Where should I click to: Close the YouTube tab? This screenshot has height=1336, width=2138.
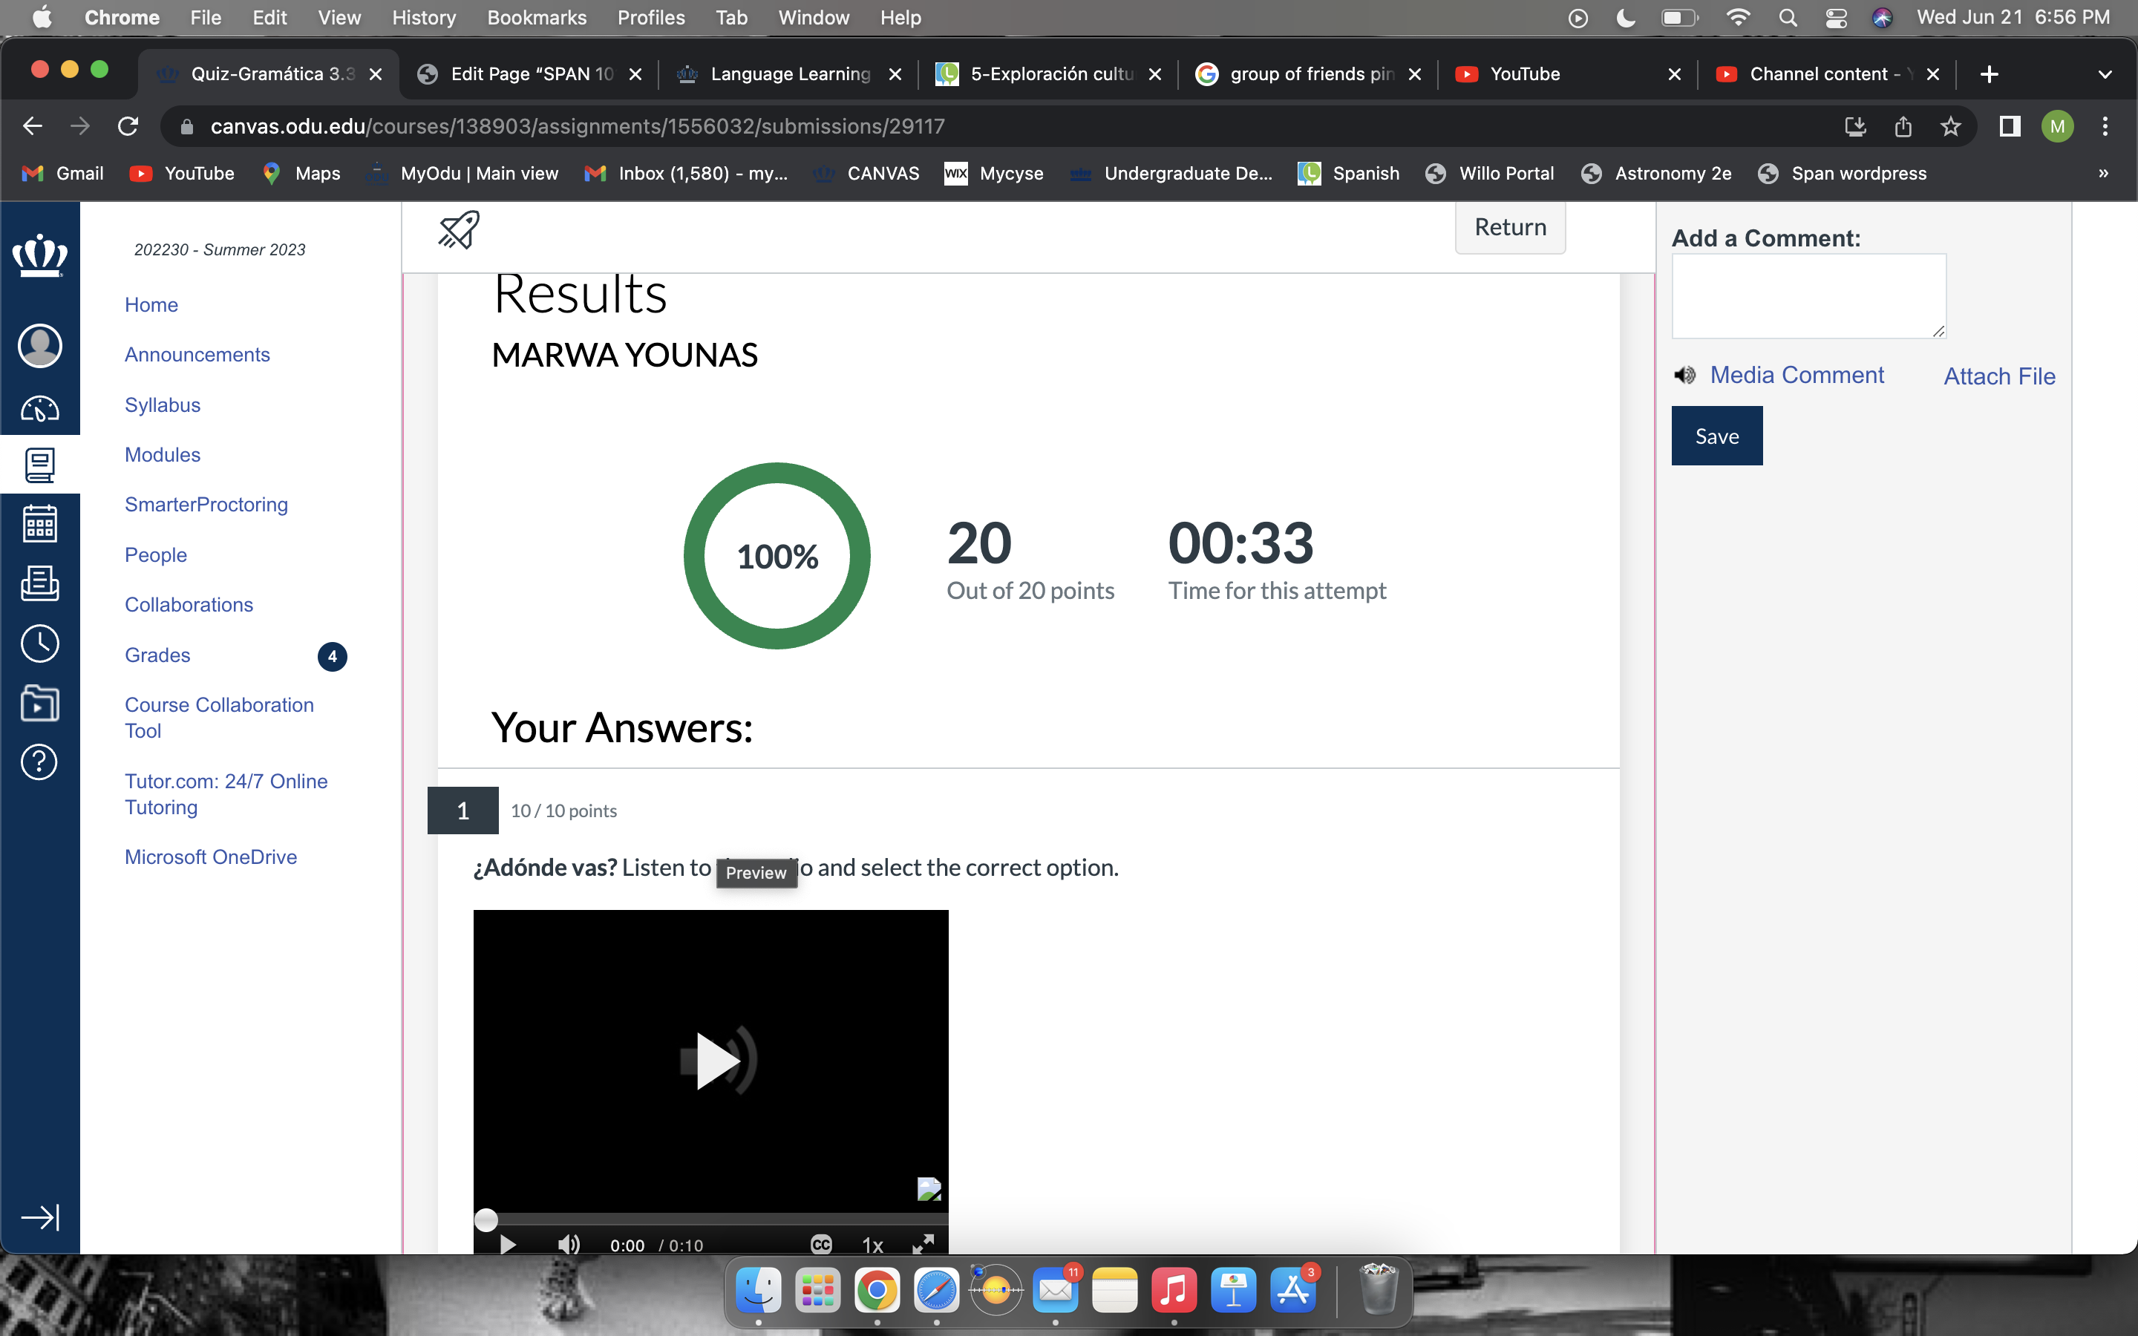tap(1674, 74)
